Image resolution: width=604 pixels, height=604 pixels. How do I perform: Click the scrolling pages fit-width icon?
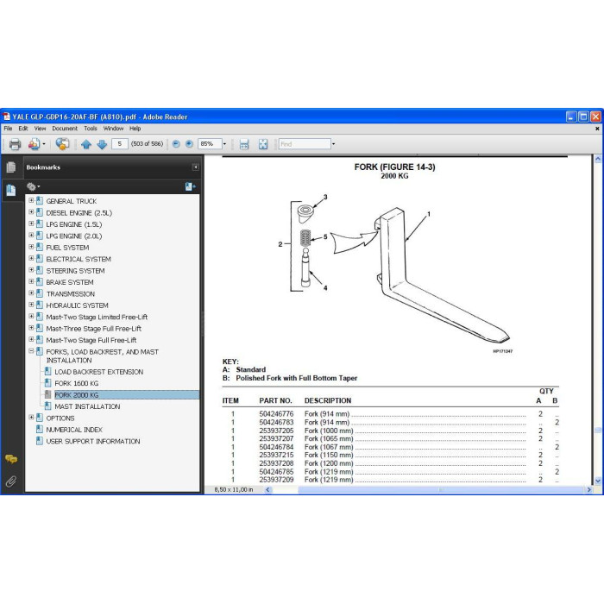tap(244, 144)
